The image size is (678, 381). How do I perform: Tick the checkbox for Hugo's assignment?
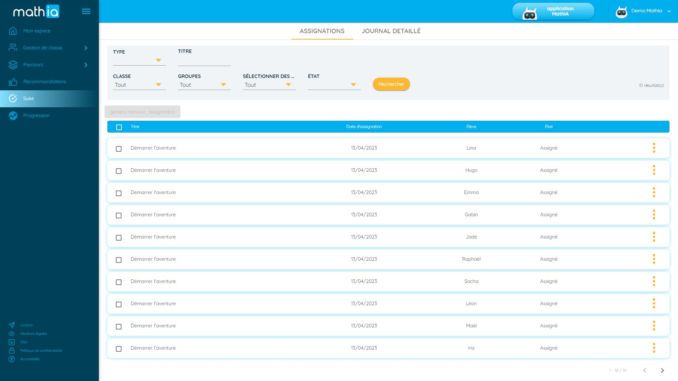tap(119, 171)
